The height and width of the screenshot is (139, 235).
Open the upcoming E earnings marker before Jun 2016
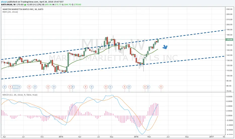[x=161, y=87]
